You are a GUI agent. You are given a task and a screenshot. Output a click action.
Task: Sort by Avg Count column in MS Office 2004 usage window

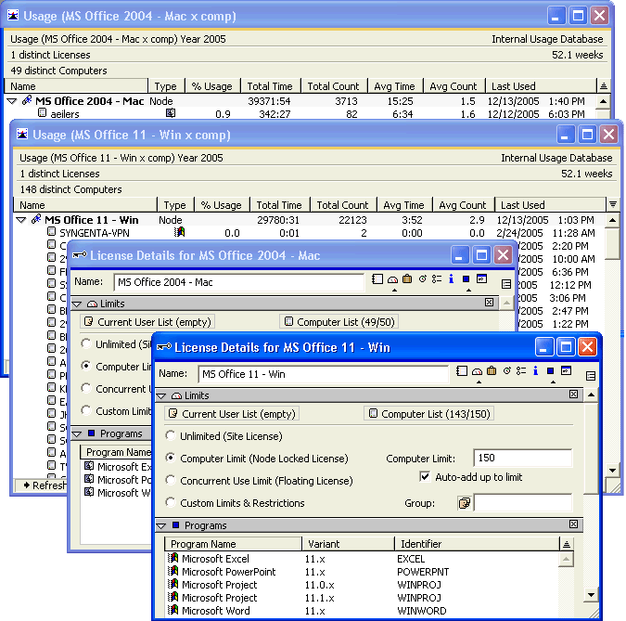click(x=454, y=86)
